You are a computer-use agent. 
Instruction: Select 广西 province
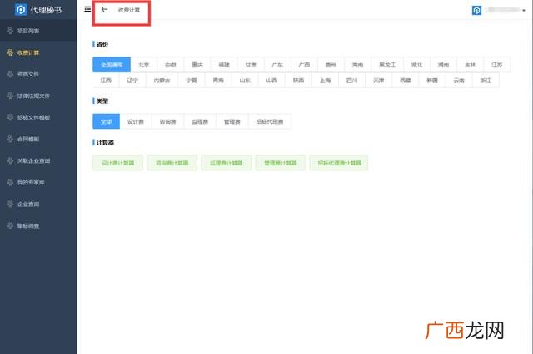(304, 65)
